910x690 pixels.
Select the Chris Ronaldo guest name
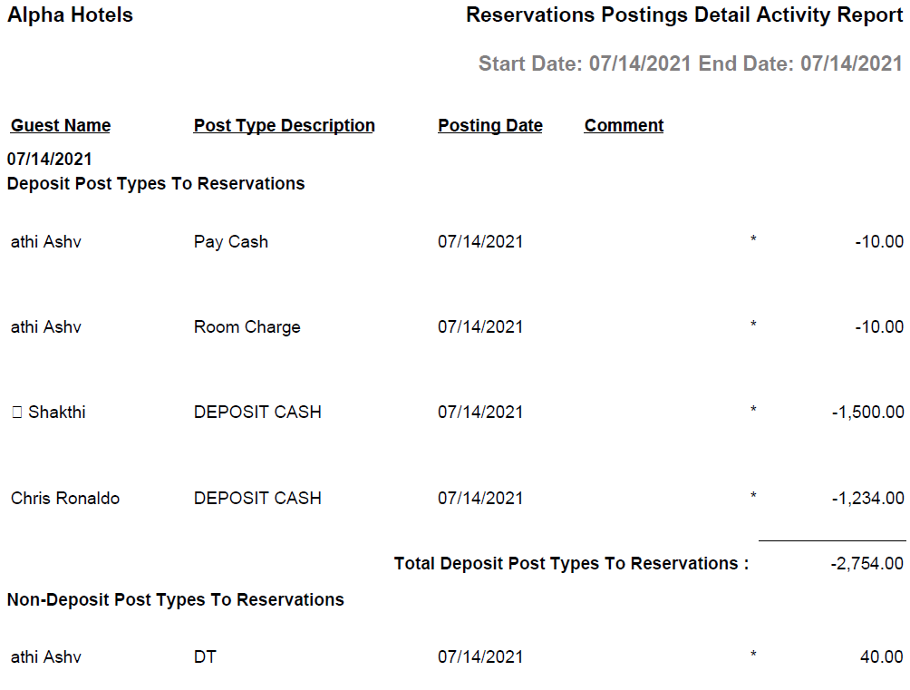(x=65, y=498)
